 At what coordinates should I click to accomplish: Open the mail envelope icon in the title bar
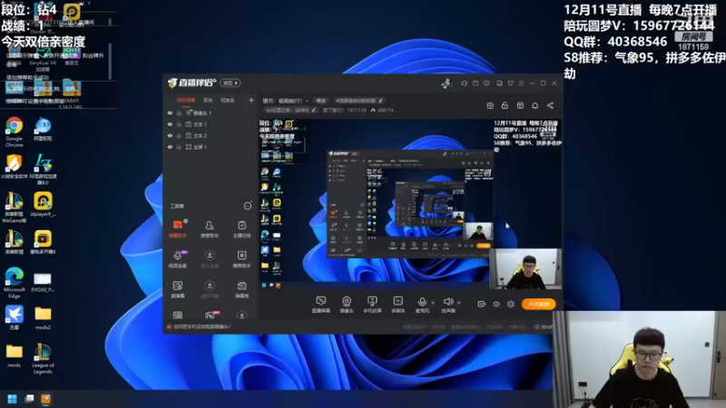[x=476, y=83]
